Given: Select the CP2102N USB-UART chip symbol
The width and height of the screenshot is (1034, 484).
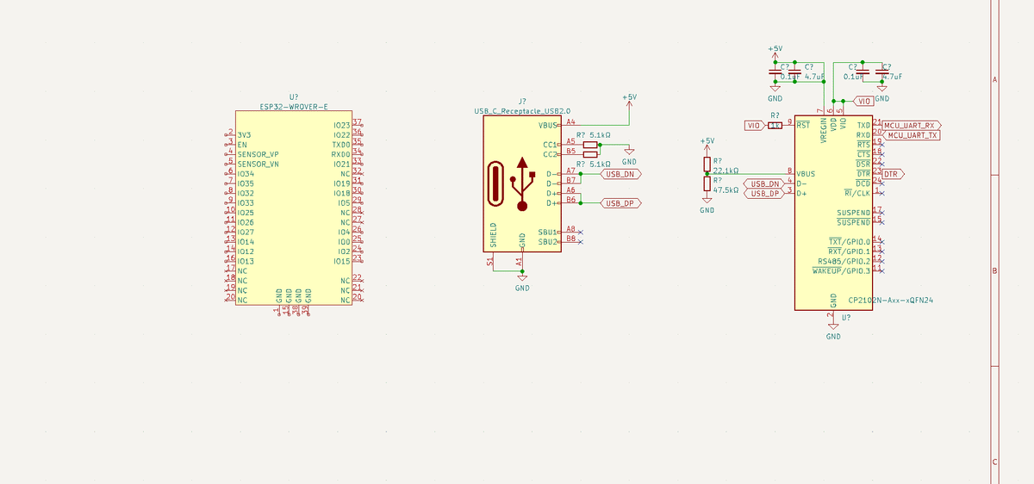Looking at the screenshot, I should pyautogui.click(x=833, y=212).
